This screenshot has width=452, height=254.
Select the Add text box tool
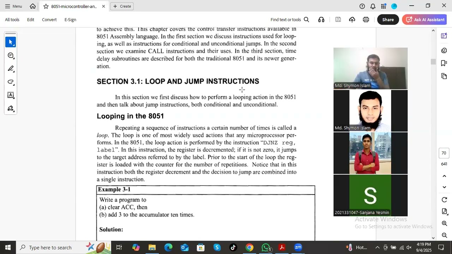pos(11,95)
